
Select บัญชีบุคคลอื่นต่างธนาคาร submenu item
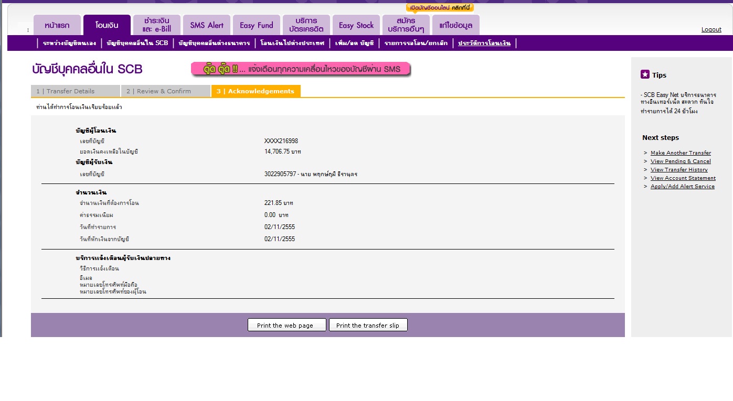[214, 43]
